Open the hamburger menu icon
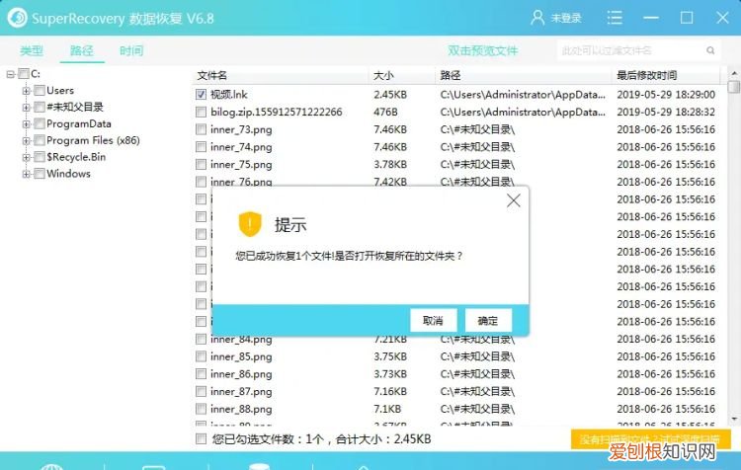The width and height of the screenshot is (741, 470). tap(615, 18)
